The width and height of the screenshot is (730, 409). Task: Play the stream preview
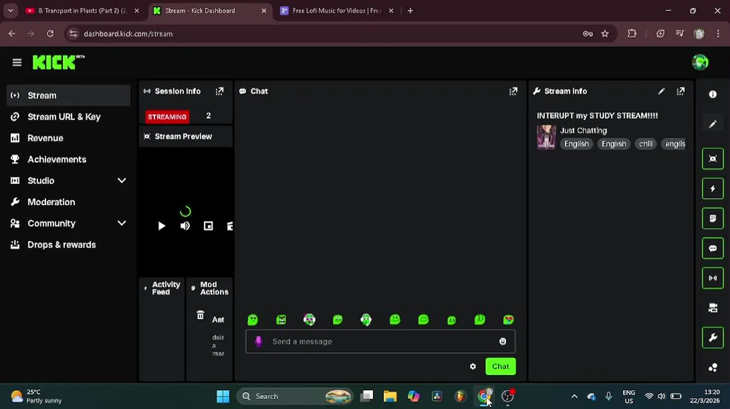pos(161,226)
